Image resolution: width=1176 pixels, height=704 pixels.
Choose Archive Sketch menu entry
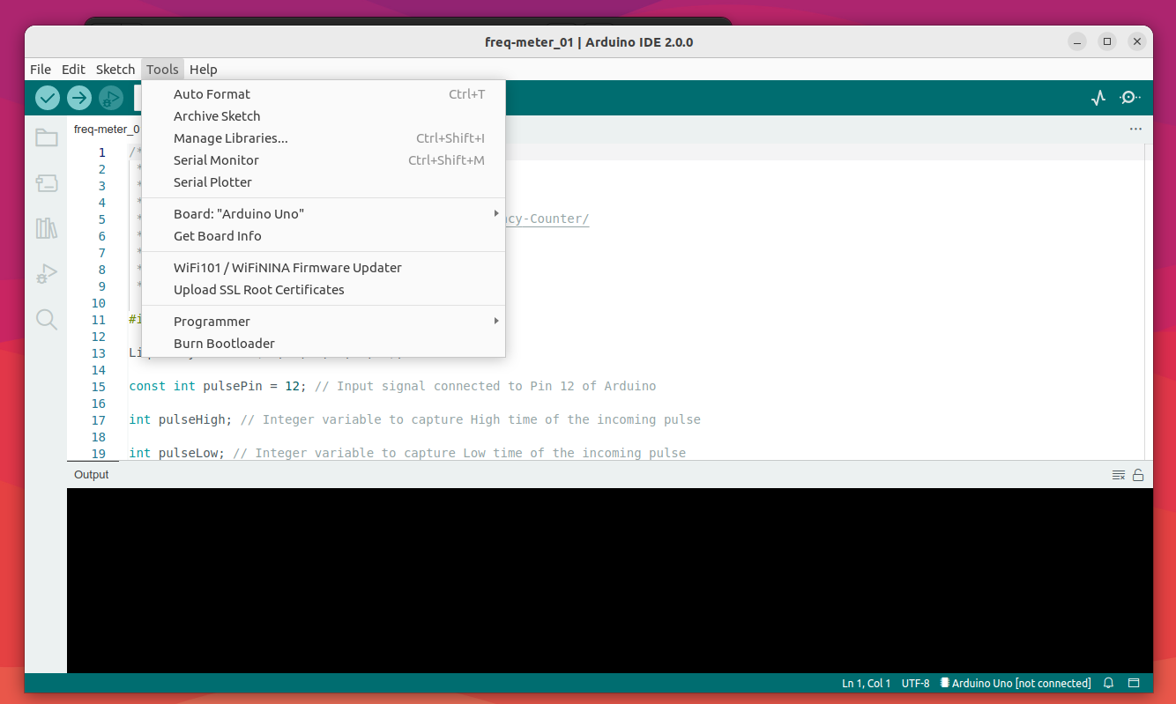pos(324,116)
